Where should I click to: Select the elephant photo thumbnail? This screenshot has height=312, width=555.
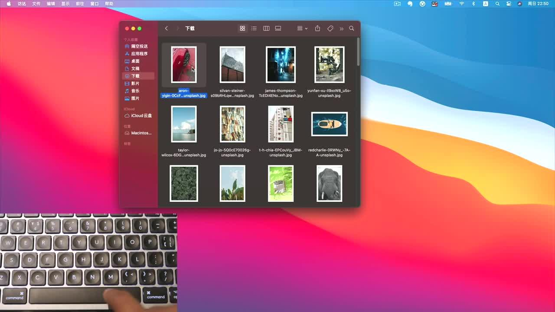(x=330, y=183)
